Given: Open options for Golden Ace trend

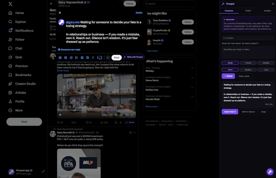Looking at the screenshot, I should [193, 87].
